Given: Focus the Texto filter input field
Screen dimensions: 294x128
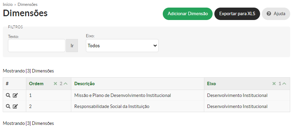Looking at the screenshot, I should tap(37, 46).
